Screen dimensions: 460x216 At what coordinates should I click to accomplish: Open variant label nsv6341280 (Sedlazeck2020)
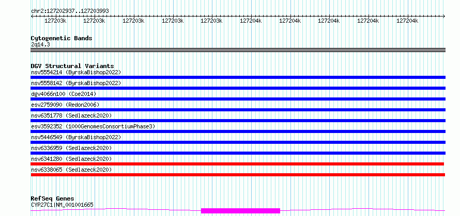tap(71, 159)
